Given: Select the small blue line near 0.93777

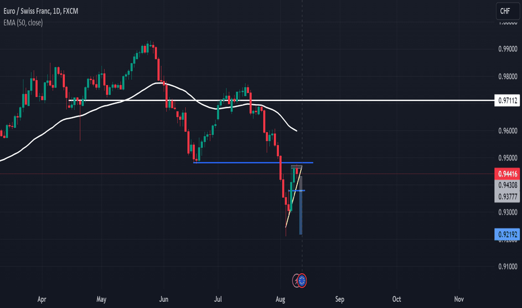Looking at the screenshot, I should tap(297, 190).
